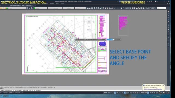Screen dimensions: 175x98
Task: Select the Zoom Realtime tool
Action: coord(124,8)
